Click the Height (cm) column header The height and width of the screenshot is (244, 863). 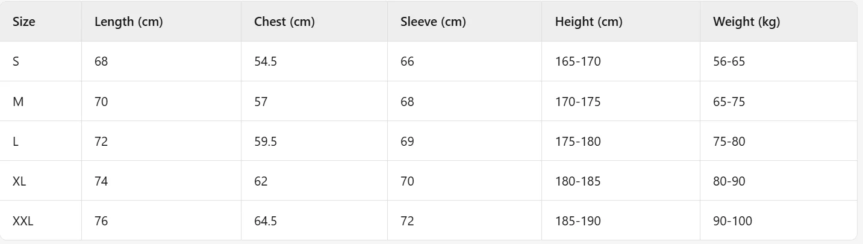point(588,22)
